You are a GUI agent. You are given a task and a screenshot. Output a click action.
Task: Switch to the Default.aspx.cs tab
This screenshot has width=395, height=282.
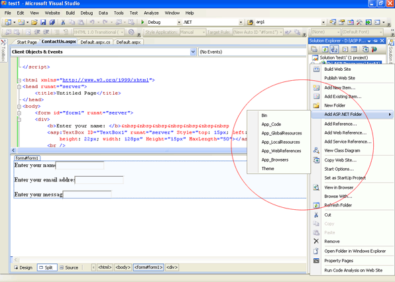coord(95,42)
